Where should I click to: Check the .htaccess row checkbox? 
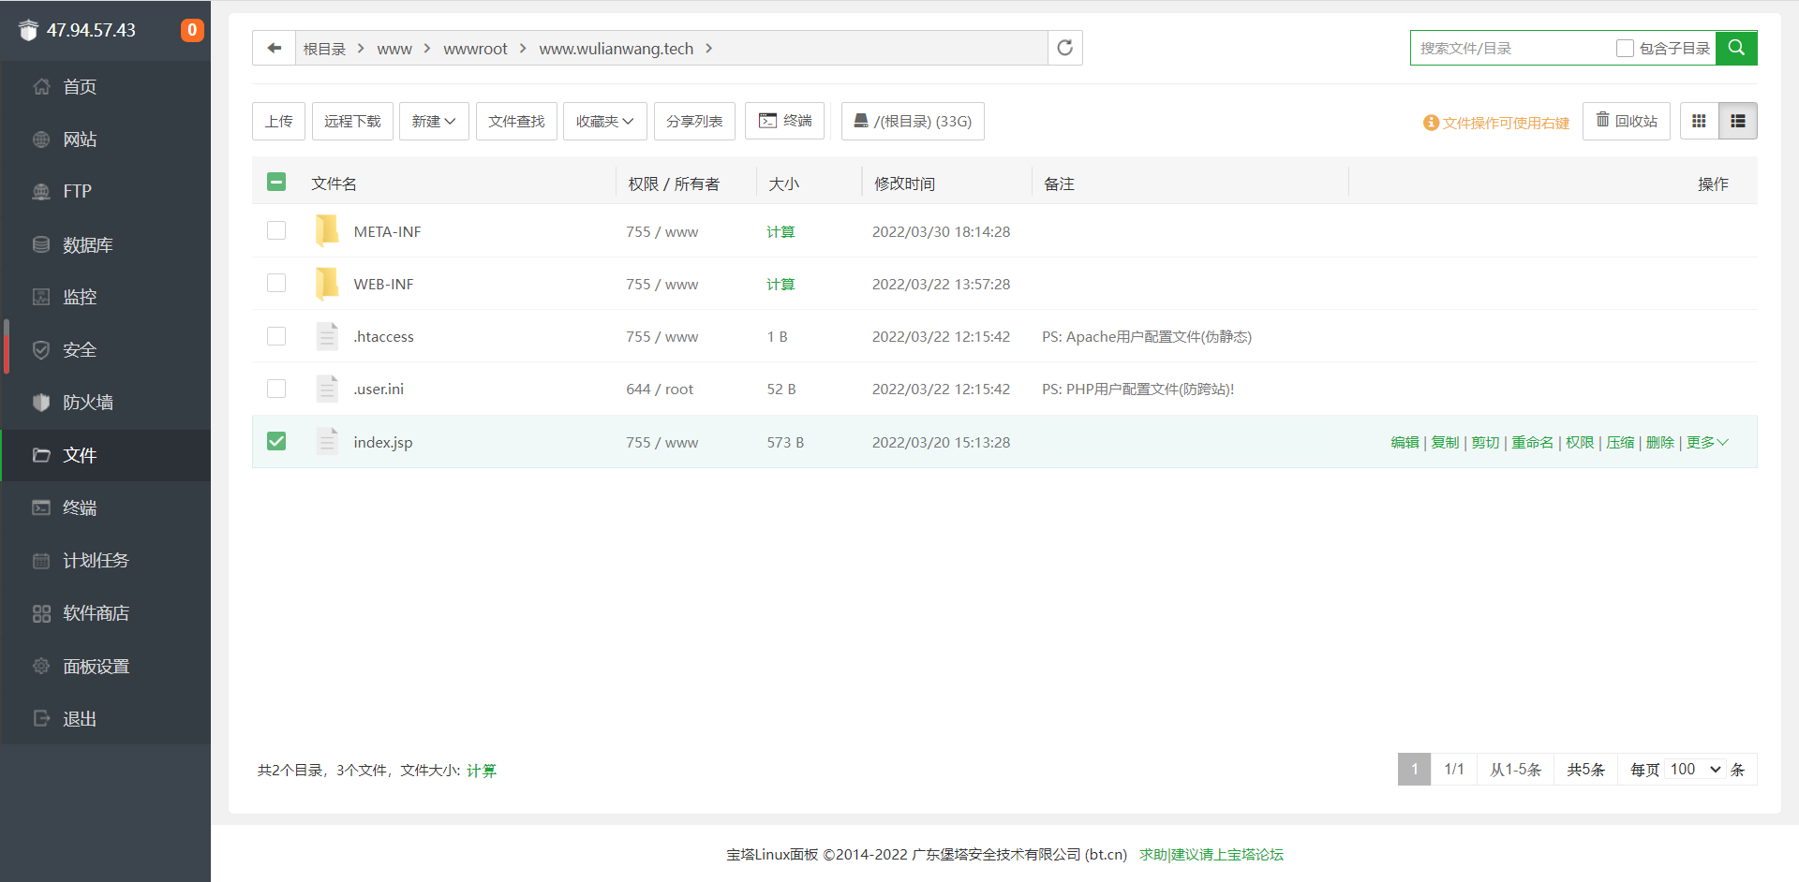pos(276,336)
